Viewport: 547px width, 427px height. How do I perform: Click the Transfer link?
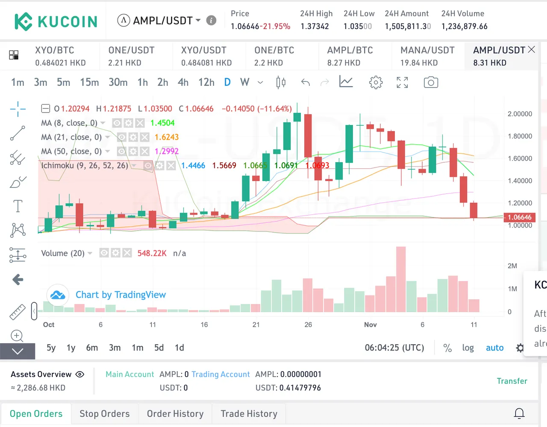click(512, 381)
